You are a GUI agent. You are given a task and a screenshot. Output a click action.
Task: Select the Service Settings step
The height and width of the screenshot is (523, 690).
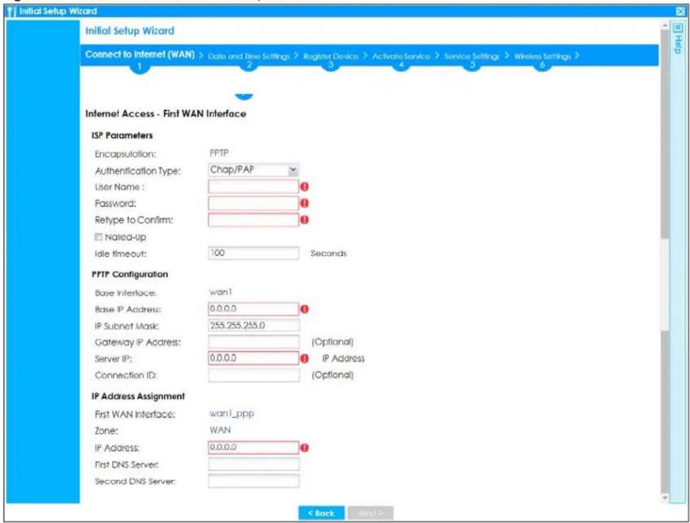click(472, 56)
